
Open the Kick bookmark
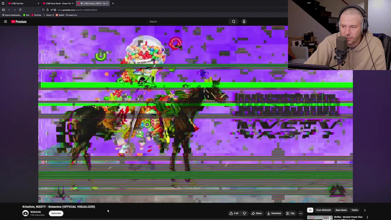[27, 15]
